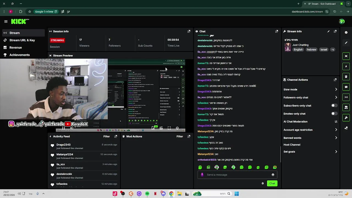
Task: Open the emoji picker in chat input
Action: (x=273, y=175)
